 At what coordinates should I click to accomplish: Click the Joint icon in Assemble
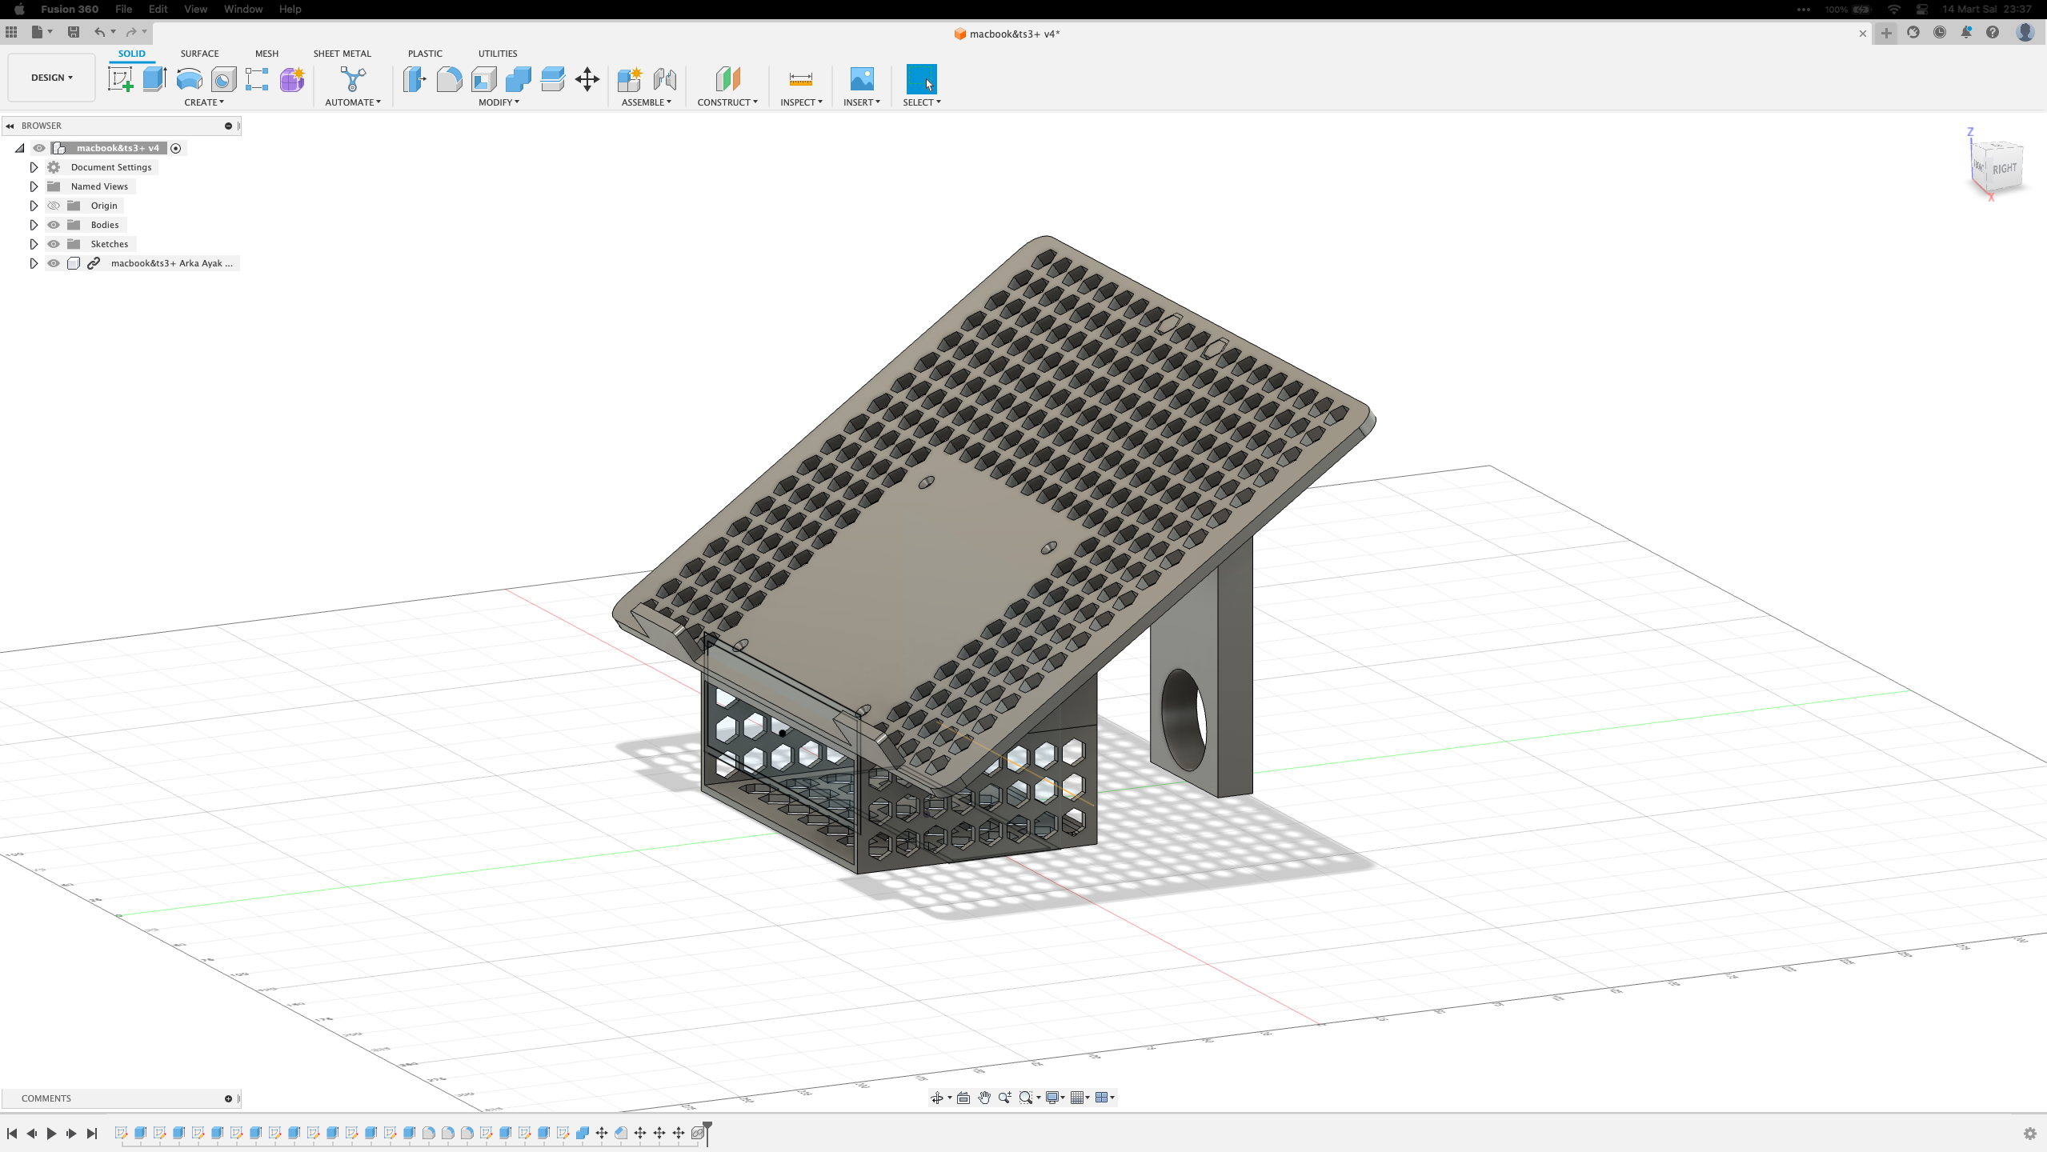coord(664,79)
